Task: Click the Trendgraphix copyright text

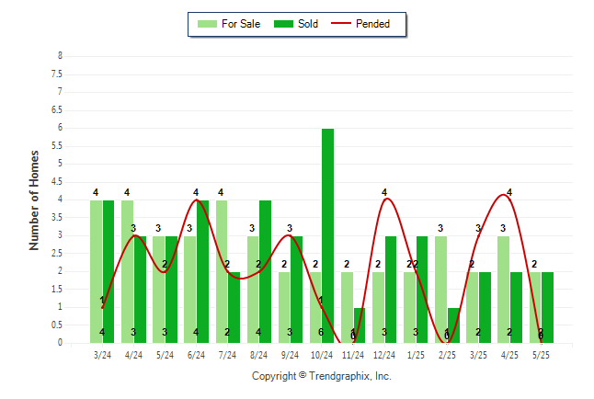Action: click(x=322, y=376)
